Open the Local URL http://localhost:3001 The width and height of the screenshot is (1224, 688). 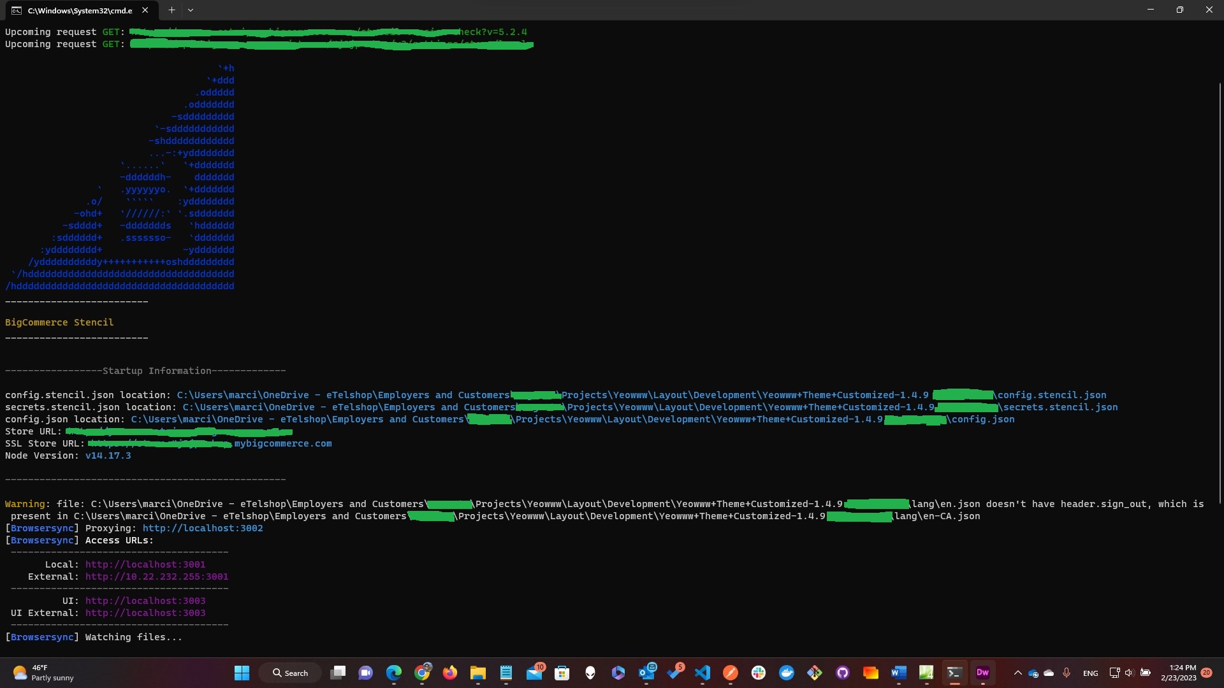point(145,564)
